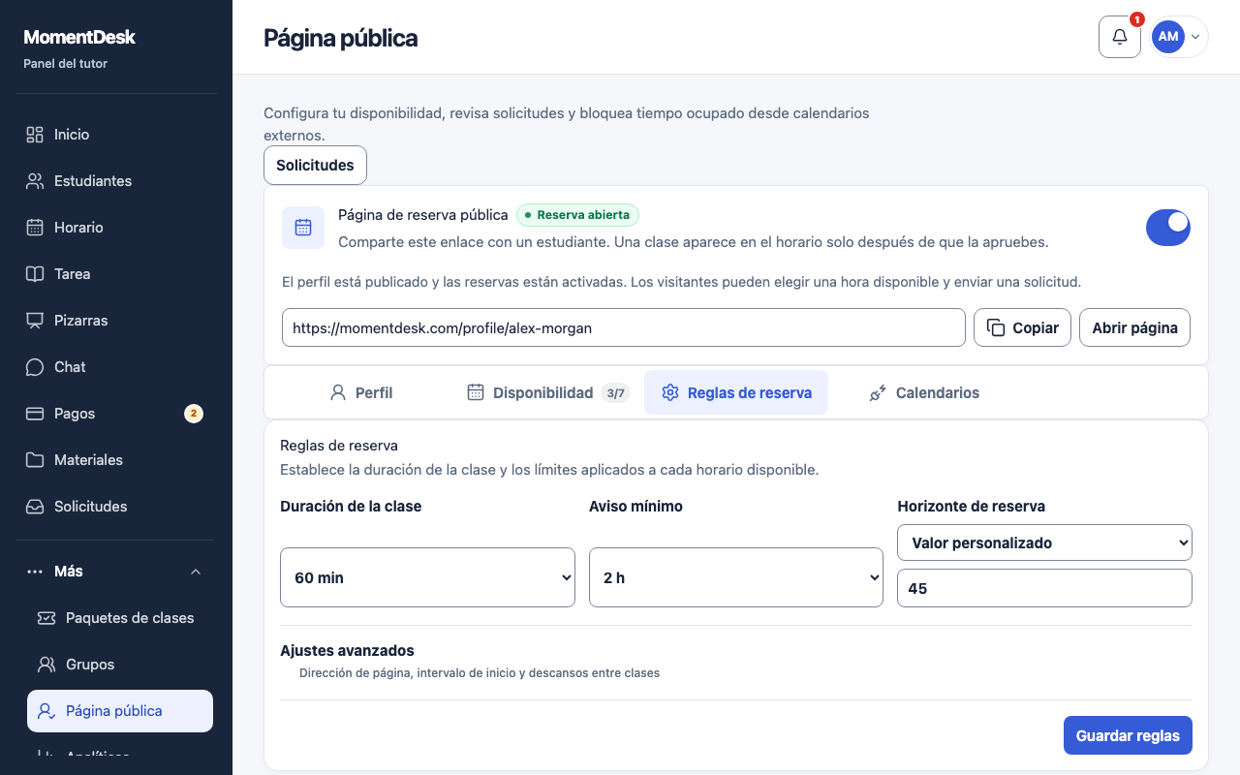Select the Reglas de reserva tab
The width and height of the screenshot is (1240, 775).
(736, 392)
